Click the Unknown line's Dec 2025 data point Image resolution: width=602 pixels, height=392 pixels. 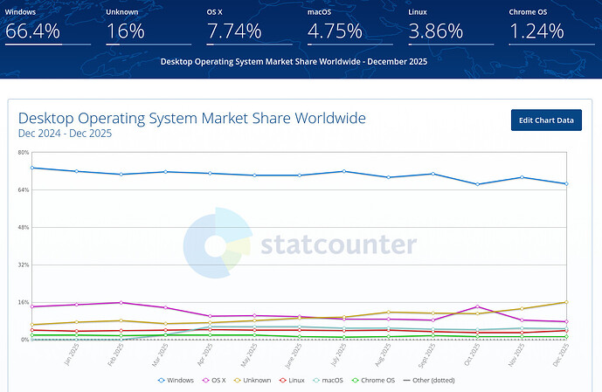(x=566, y=302)
